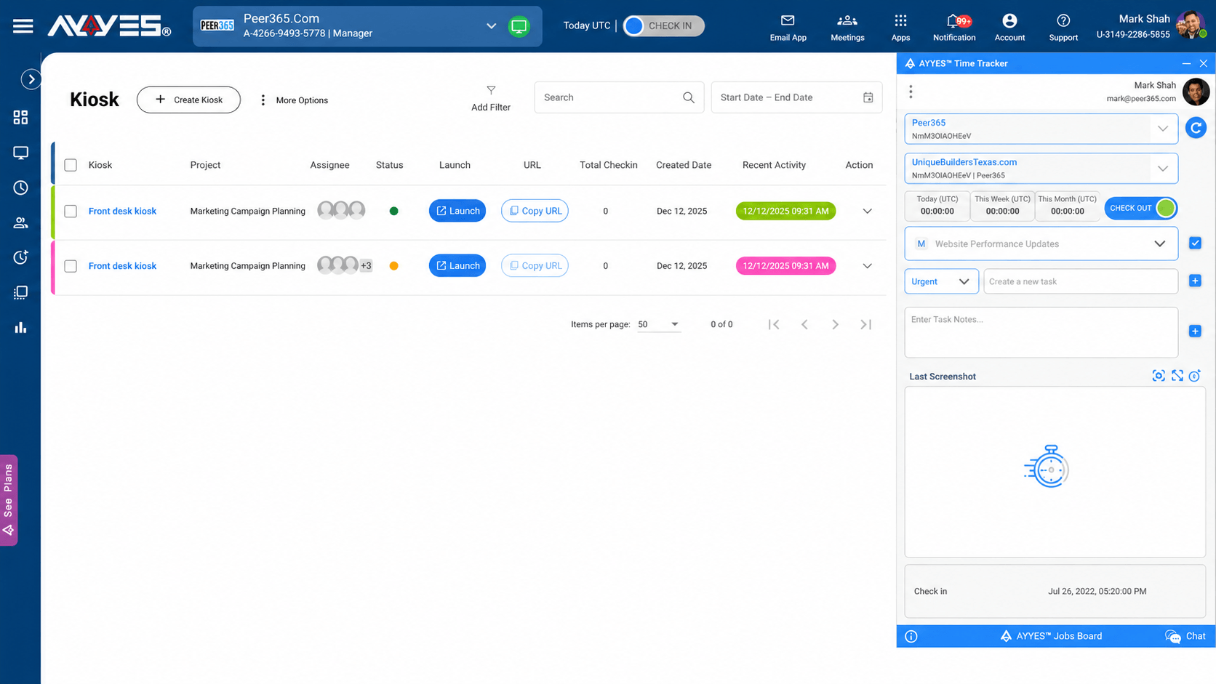Screen dimensions: 1216x684
Task: Open the See Plans side tab
Action: pyautogui.click(x=9, y=500)
